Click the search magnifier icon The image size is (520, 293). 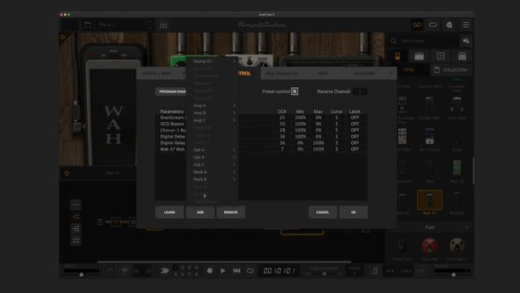(x=393, y=41)
